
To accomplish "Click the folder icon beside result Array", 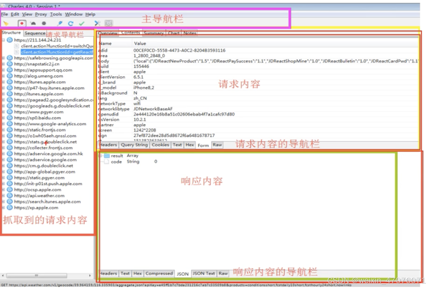I will [x=107, y=156].
